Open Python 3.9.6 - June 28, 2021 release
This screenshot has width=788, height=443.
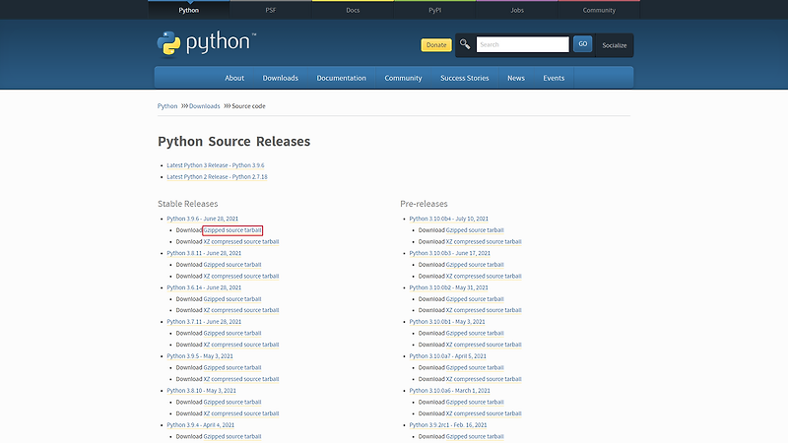pos(203,219)
